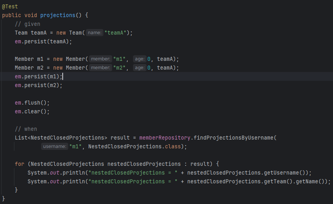Click NestedClosedProjections.class argument
This screenshot has width=333, height=204.
(135, 146)
